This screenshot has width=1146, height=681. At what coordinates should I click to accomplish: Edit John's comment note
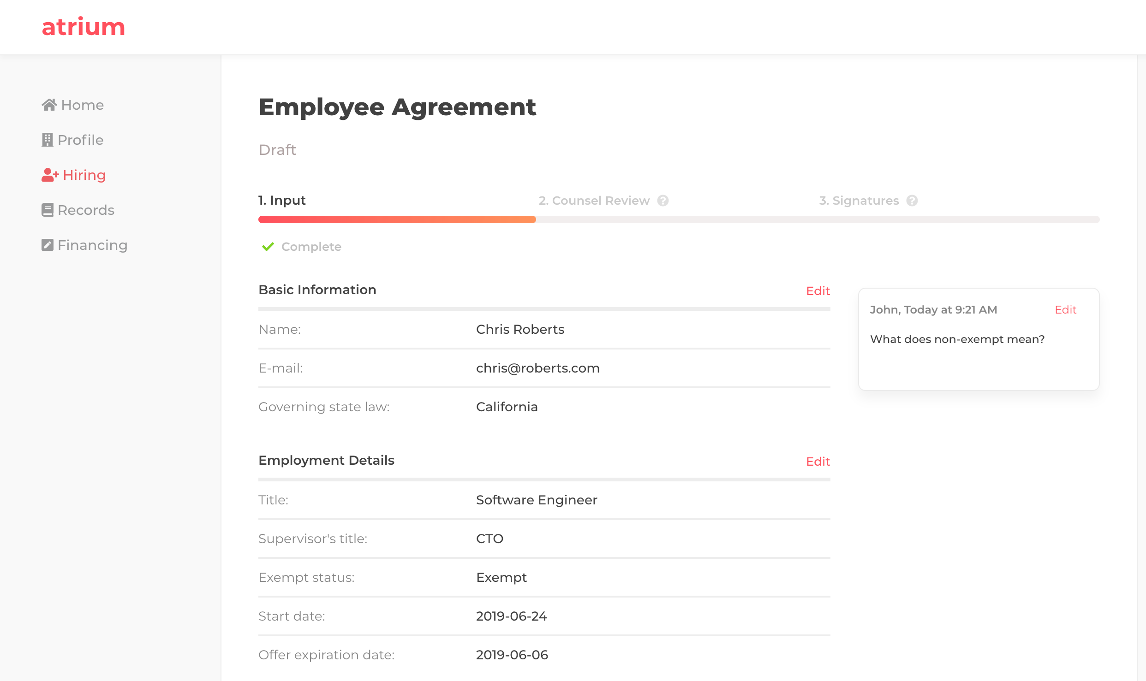tap(1065, 310)
